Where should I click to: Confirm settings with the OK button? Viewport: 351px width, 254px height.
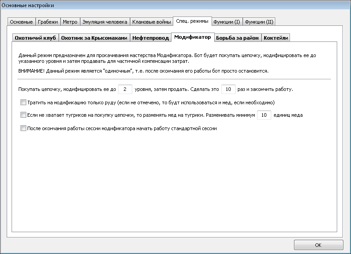click(318, 245)
